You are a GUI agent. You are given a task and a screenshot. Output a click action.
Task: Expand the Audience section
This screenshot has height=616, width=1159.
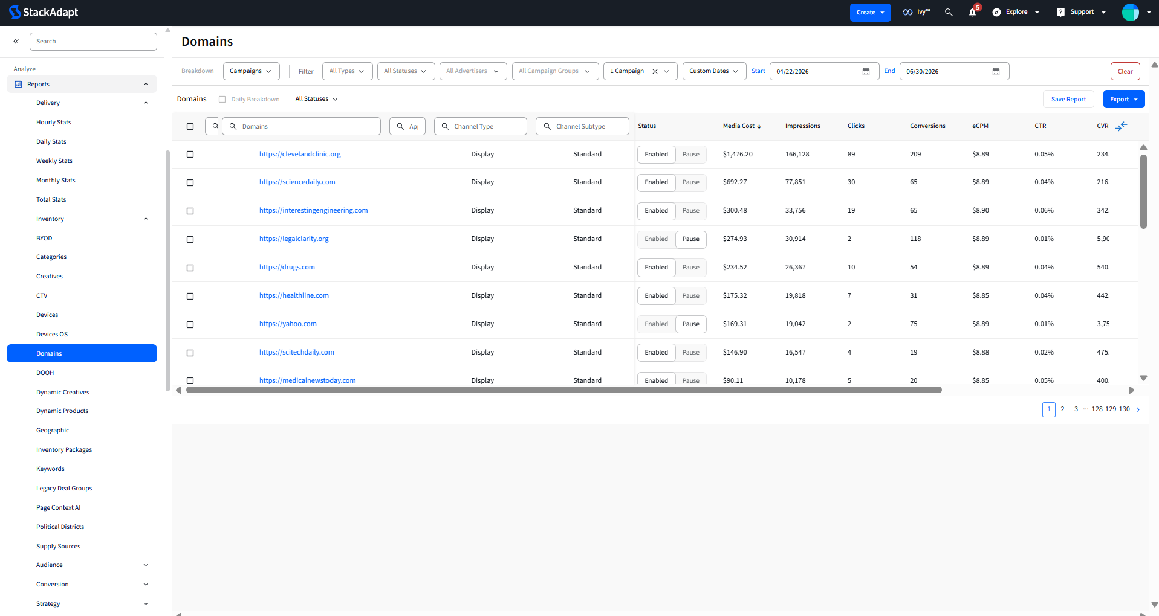[146, 565]
